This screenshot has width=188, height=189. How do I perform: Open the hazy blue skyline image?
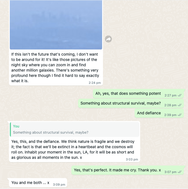(x=56, y=25)
